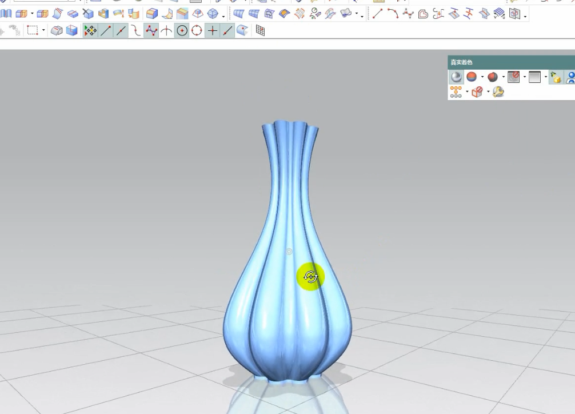Viewport: 575px width, 414px height.
Task: Open the floor reflection dropdown arrow
Action: click(524, 77)
